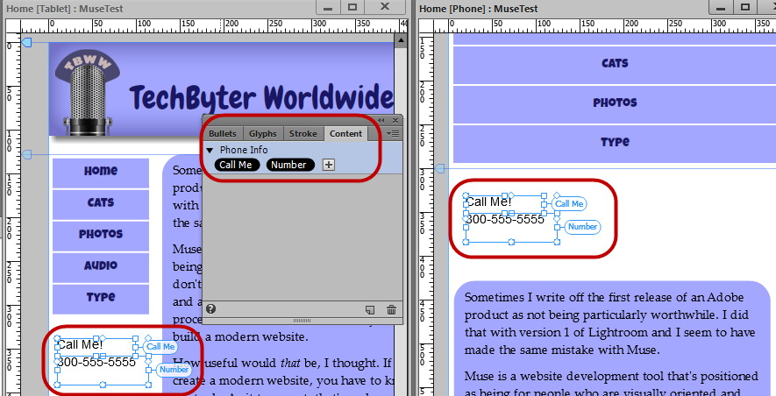Screen dimensions: 776x396
Task: Select CATS menu button in Tablet layout
Action: tap(101, 203)
